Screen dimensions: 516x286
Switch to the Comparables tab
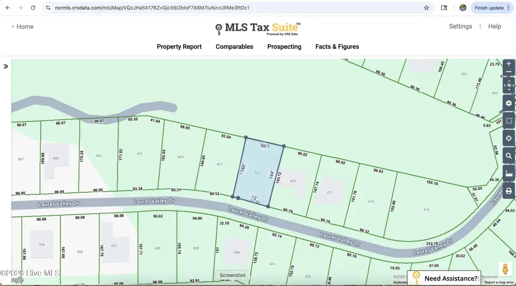235,47
